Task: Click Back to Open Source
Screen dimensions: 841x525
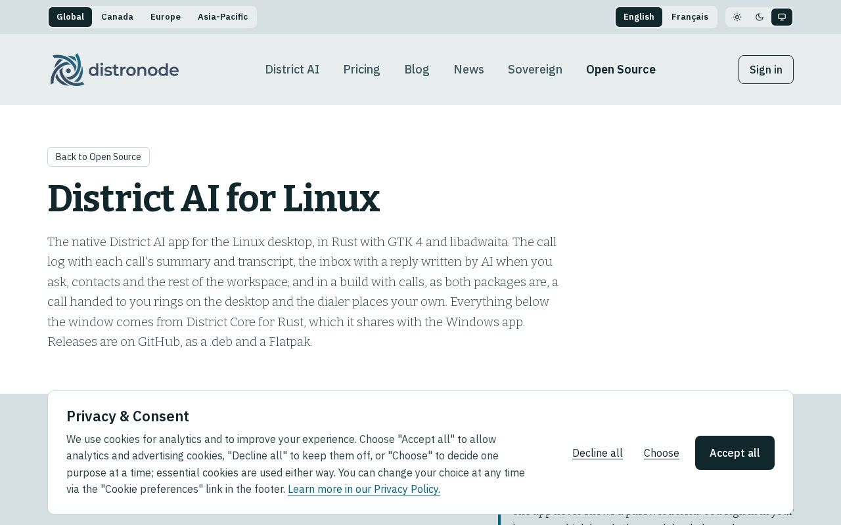Action: (x=99, y=157)
